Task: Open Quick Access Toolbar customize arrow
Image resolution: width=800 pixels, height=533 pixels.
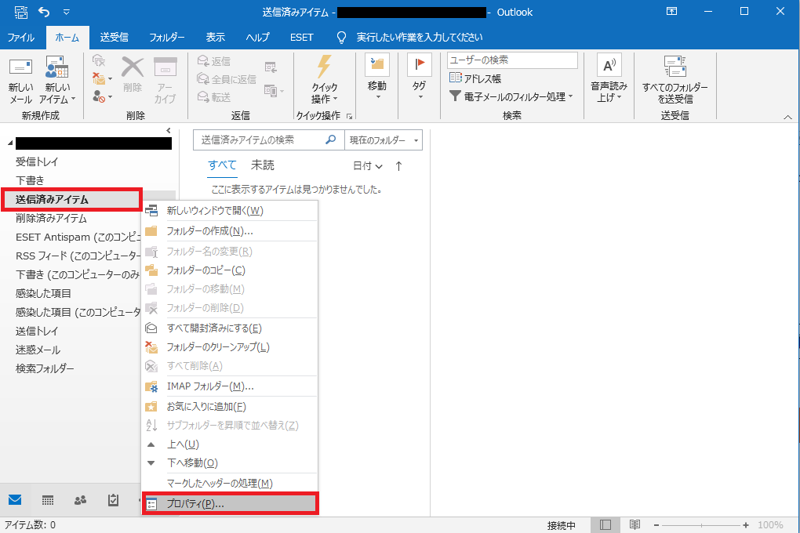Action: coord(67,11)
